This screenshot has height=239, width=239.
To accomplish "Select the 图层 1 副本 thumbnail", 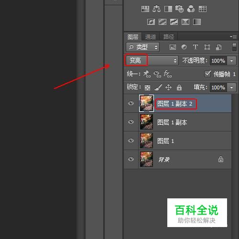I will 146,122.
